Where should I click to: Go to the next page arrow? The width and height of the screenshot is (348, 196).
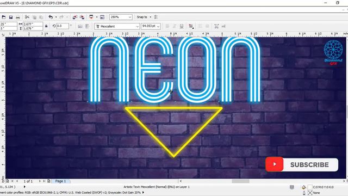tap(40, 181)
